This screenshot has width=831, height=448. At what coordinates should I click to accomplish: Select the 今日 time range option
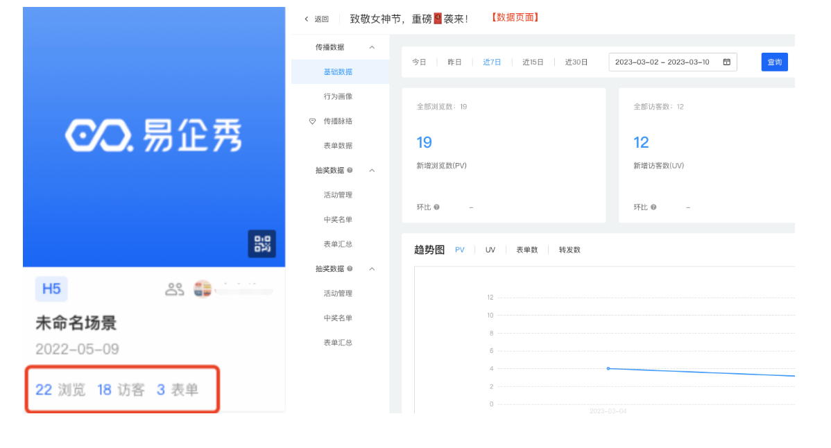[419, 62]
